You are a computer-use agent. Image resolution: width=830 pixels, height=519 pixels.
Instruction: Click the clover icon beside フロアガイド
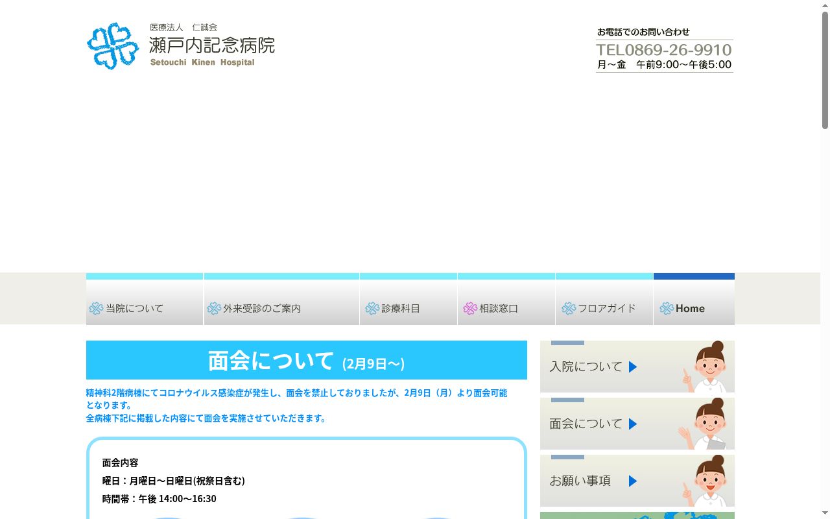coord(569,309)
